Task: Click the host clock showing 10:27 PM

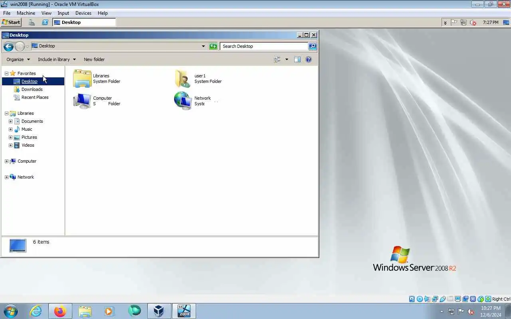Action: pos(491,308)
